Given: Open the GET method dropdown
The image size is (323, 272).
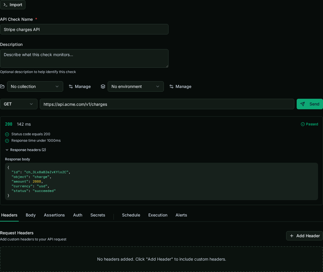Looking at the screenshot, I should [x=18, y=104].
